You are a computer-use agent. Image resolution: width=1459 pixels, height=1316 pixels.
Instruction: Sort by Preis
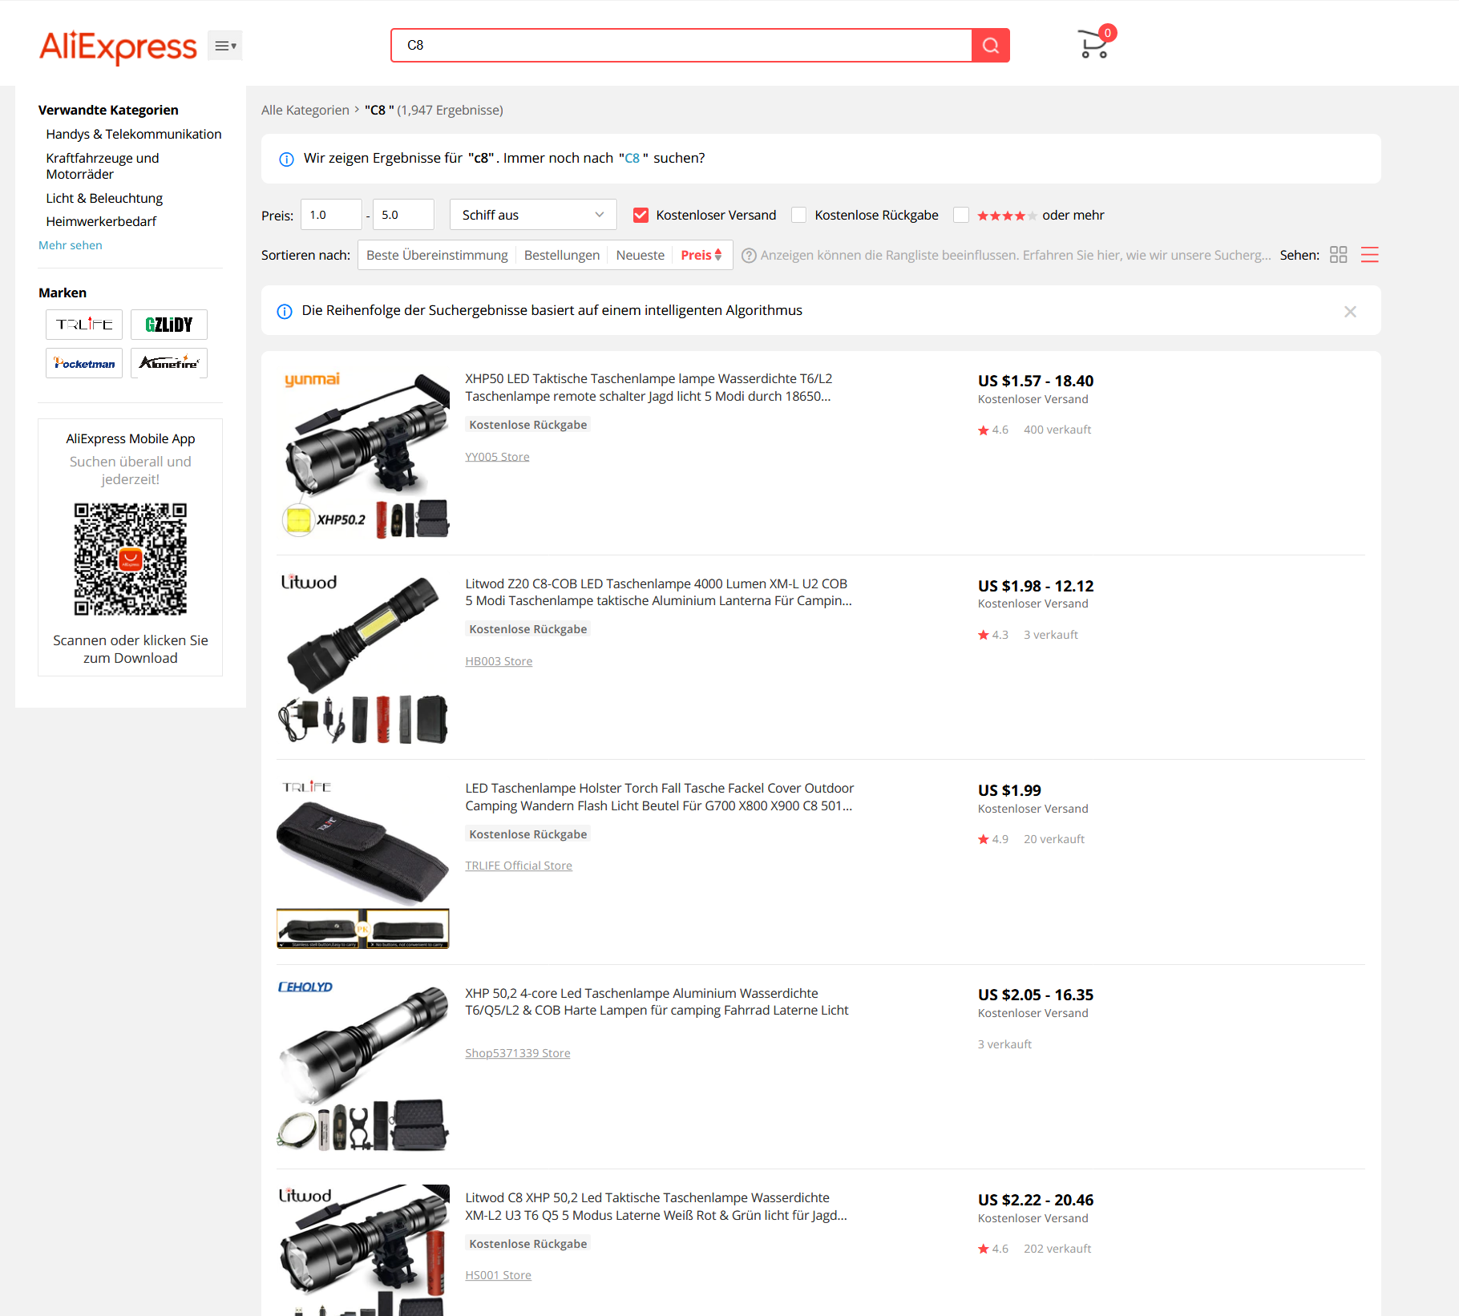tap(701, 255)
